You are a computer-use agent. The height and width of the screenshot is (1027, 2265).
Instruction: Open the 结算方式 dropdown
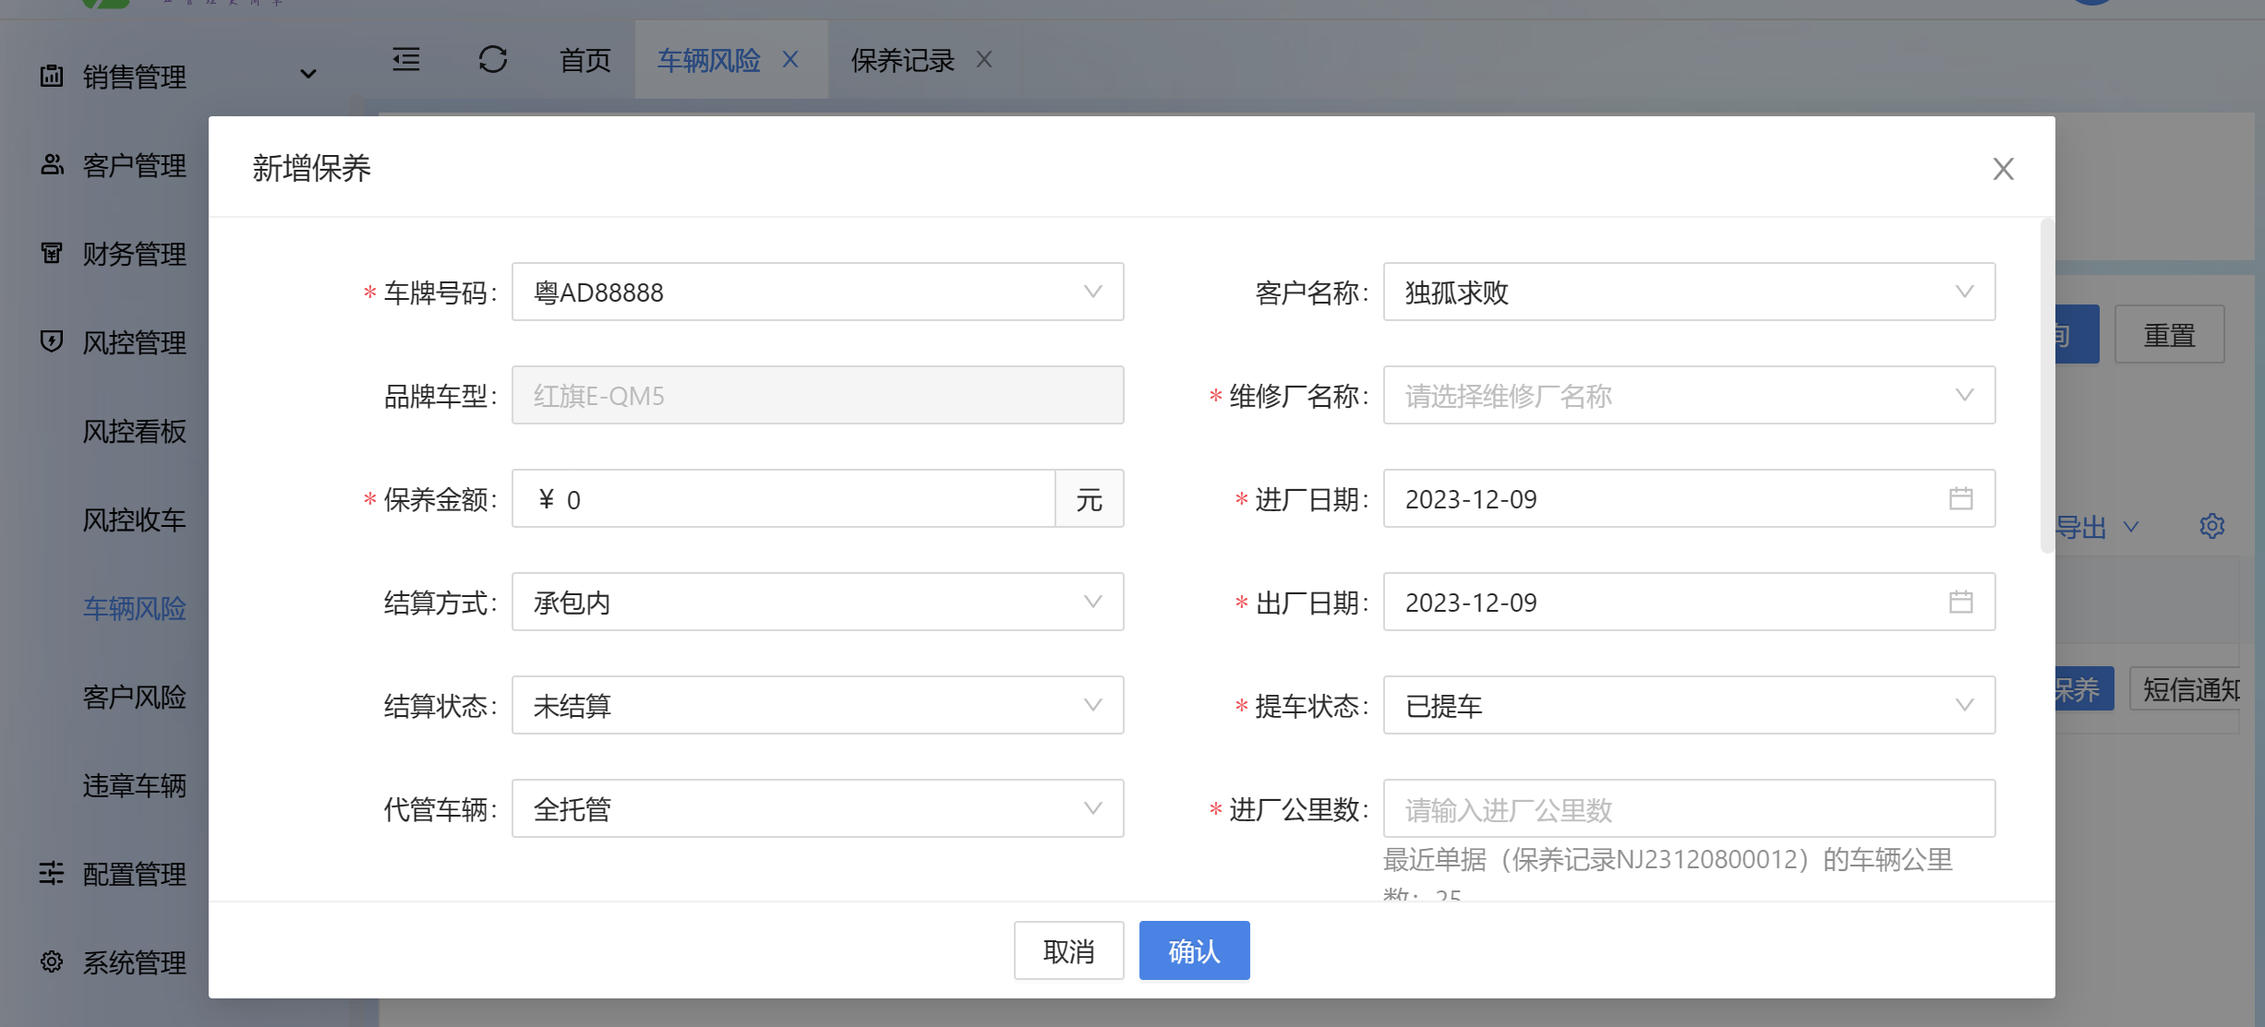(x=817, y=603)
